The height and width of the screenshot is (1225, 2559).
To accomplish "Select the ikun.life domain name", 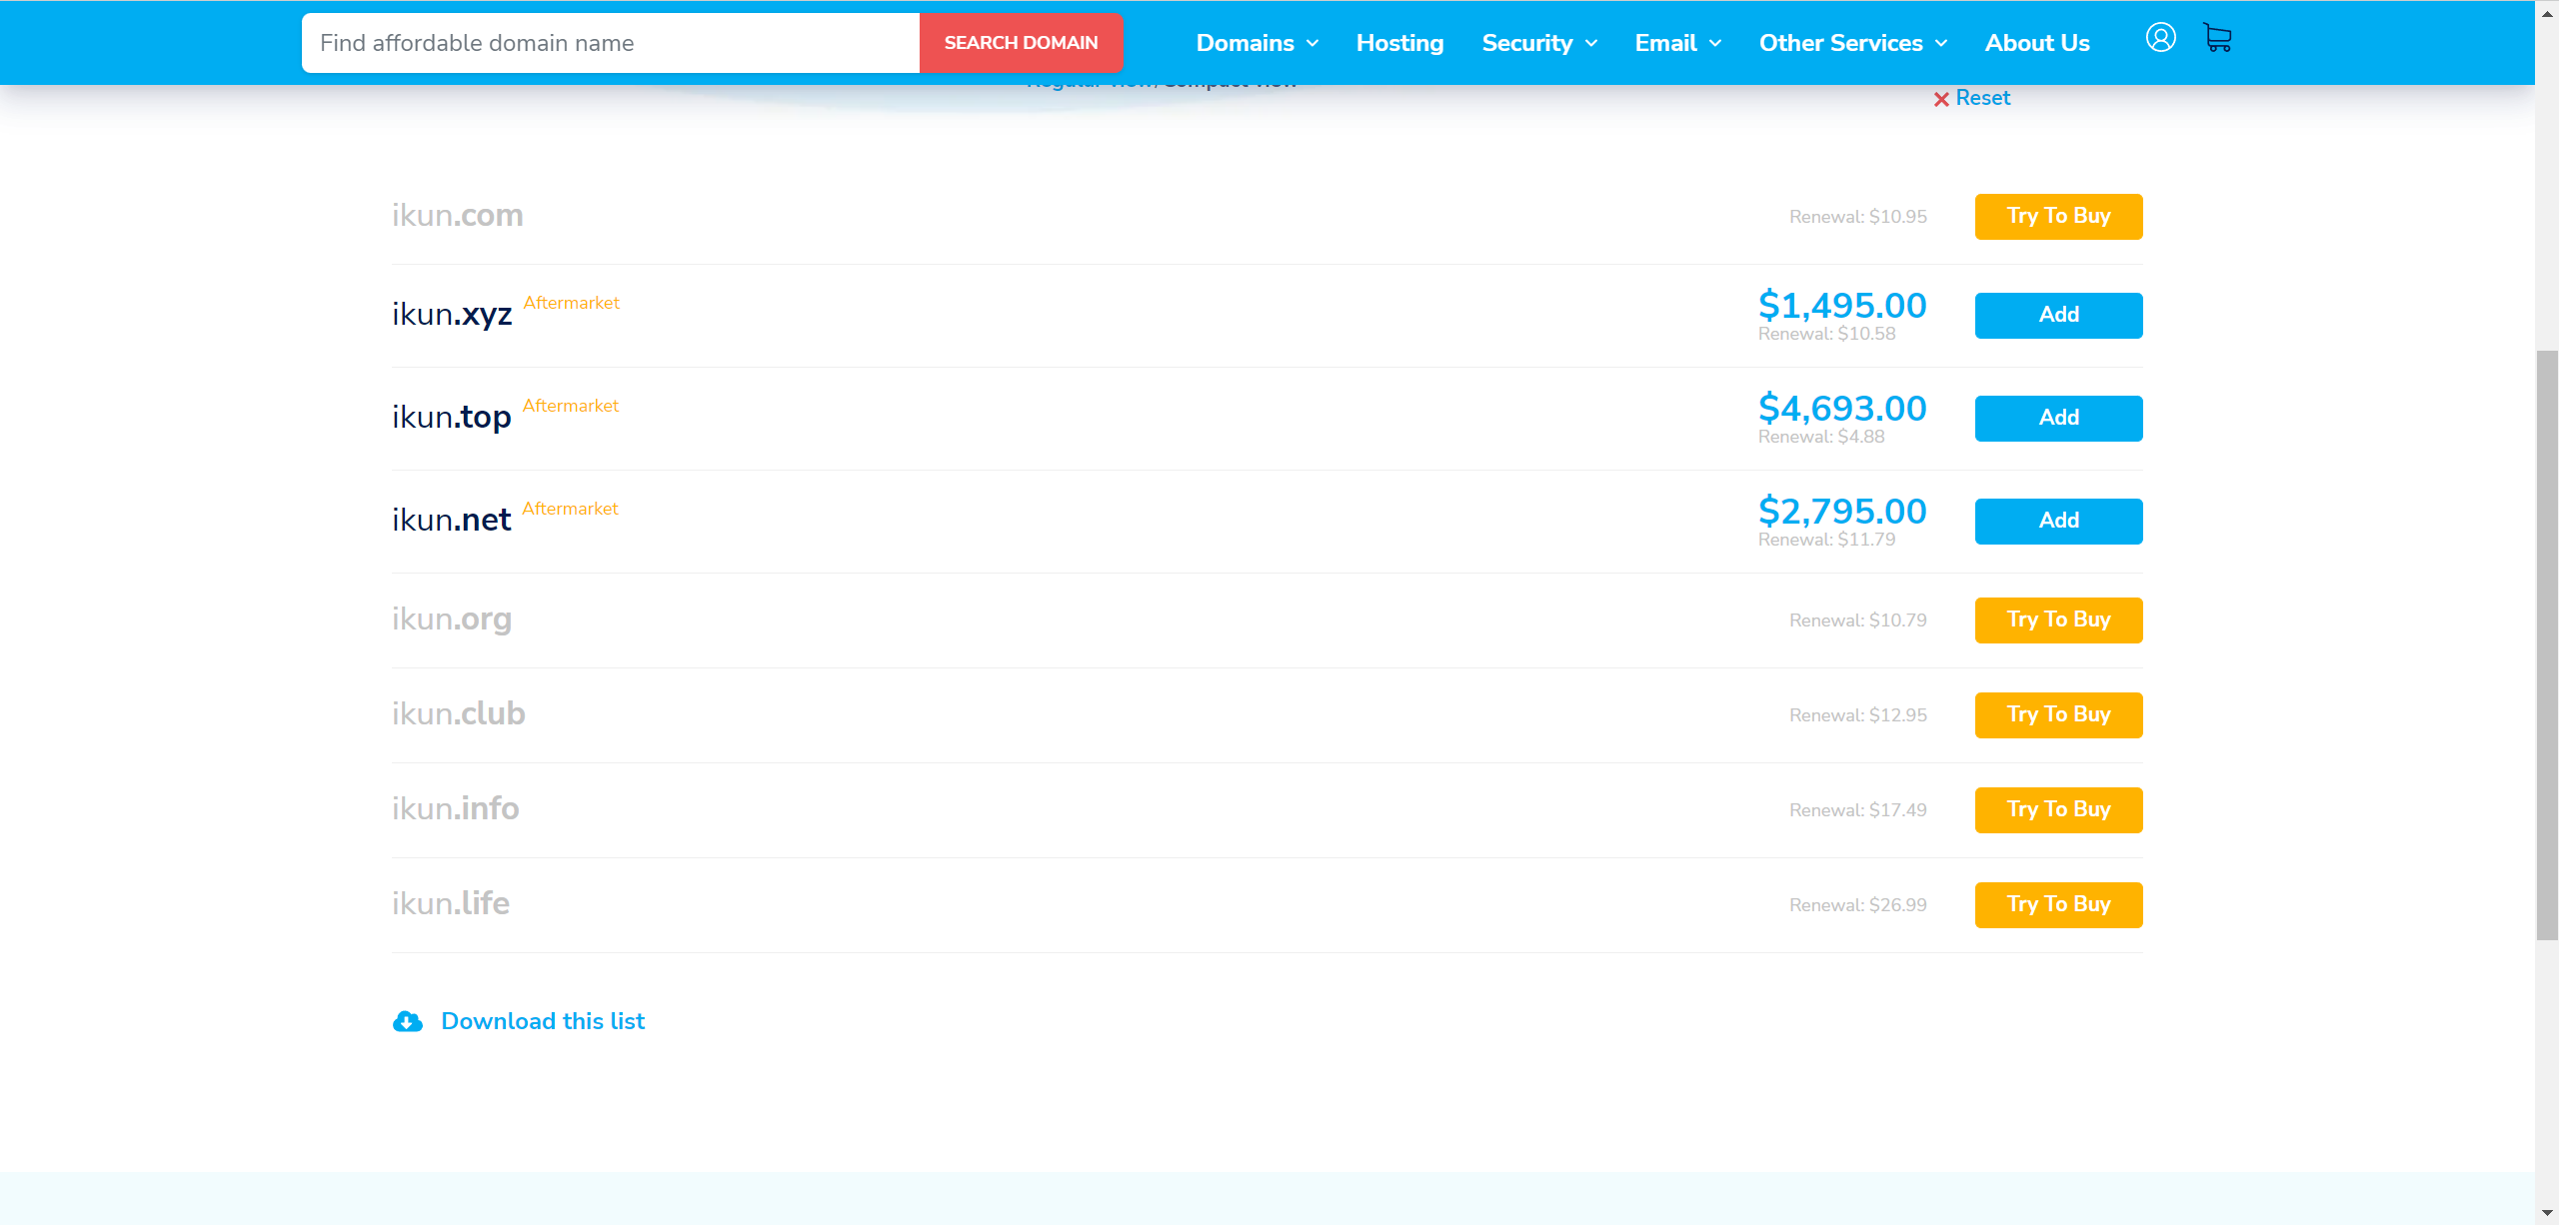I will coord(451,903).
